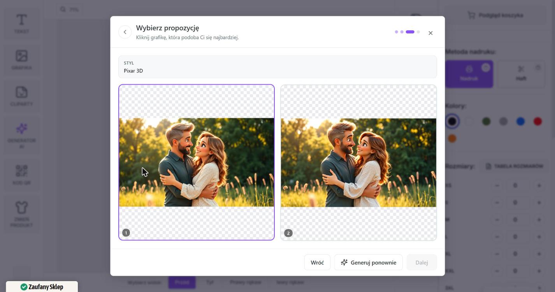Click the back arrow icon beside Wybierz propozycję
The image size is (555, 292).
(x=125, y=32)
